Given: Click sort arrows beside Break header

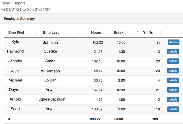Looking at the screenshot, I should click(x=125, y=32).
